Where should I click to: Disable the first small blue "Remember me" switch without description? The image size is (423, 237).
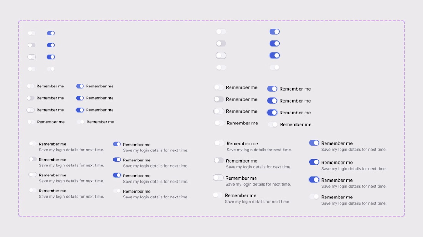pos(80,86)
